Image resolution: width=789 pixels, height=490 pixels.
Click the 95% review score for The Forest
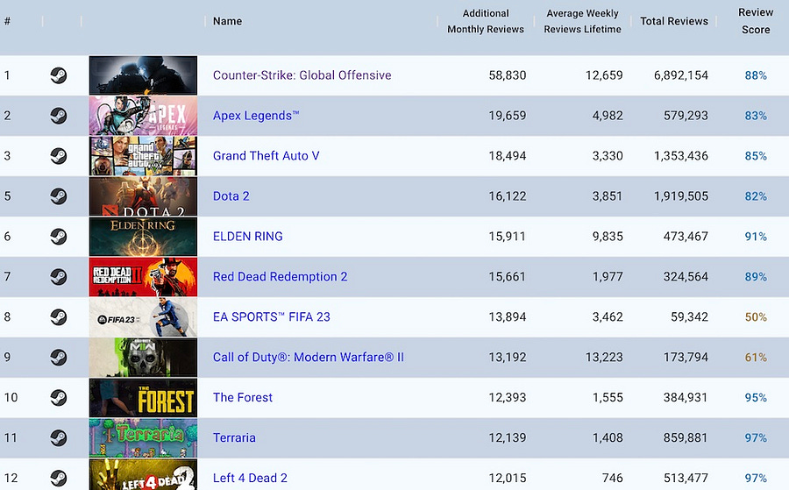tap(756, 397)
